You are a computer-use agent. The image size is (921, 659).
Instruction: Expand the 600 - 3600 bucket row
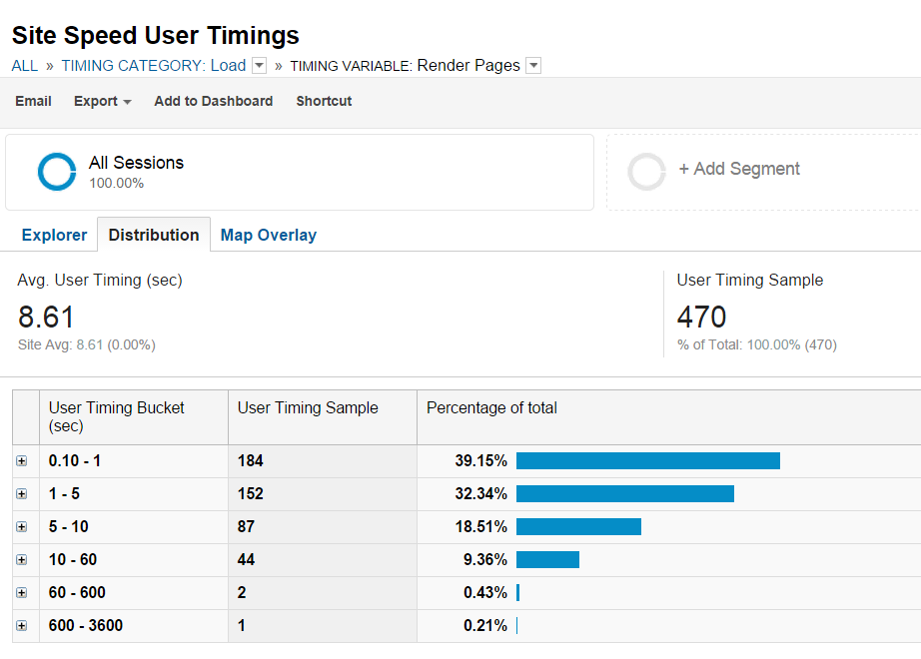click(x=22, y=626)
